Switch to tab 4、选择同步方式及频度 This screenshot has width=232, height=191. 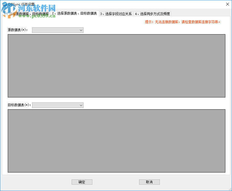pyautogui.click(x=152, y=14)
